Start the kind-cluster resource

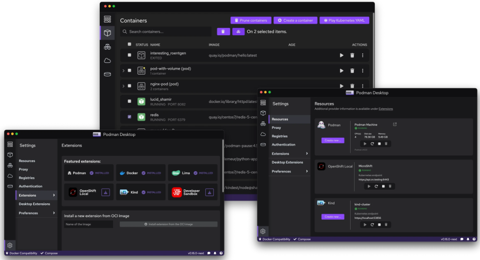pos(365,225)
